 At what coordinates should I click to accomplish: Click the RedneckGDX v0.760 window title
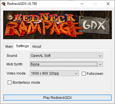[22, 4]
